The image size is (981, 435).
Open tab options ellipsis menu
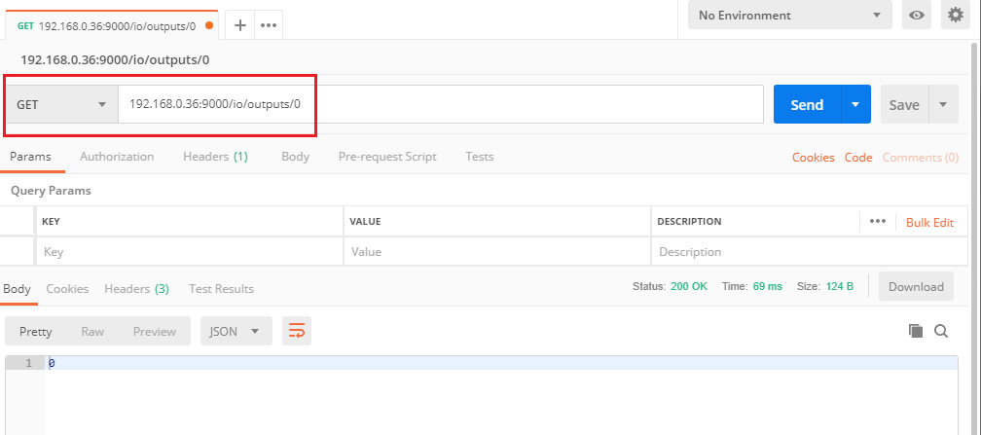(269, 25)
